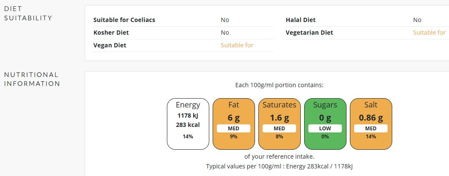Image resolution: width=449 pixels, height=176 pixels.
Task: Click the Energy nutrition tile
Action: point(188,124)
